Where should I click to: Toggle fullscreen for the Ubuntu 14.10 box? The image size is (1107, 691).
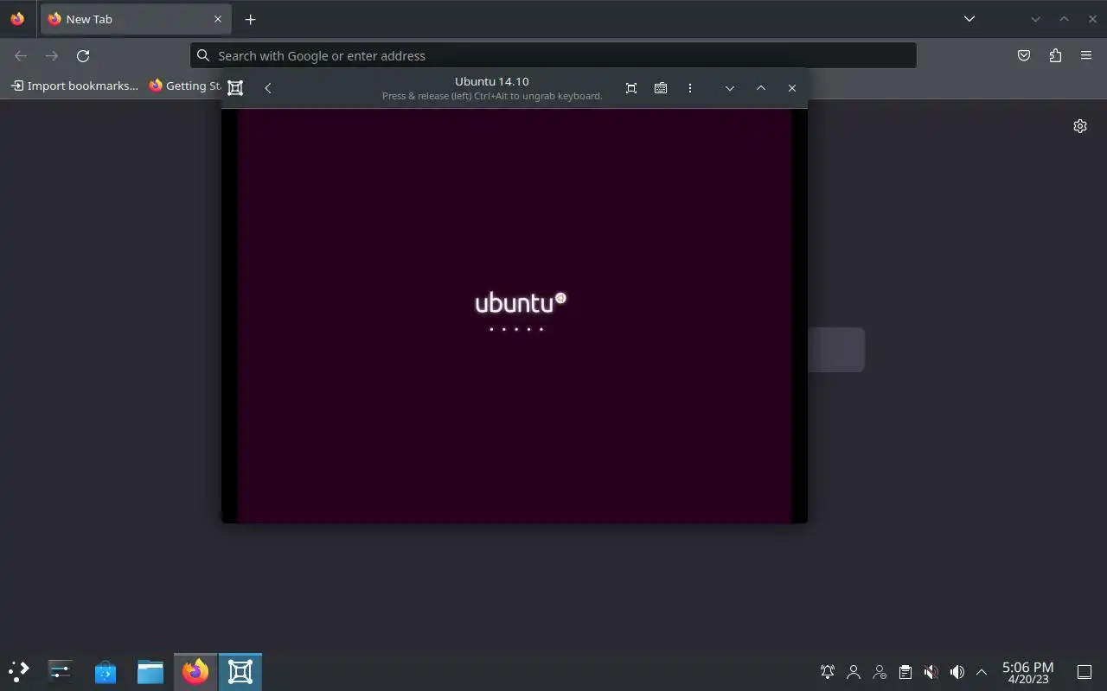(x=631, y=88)
